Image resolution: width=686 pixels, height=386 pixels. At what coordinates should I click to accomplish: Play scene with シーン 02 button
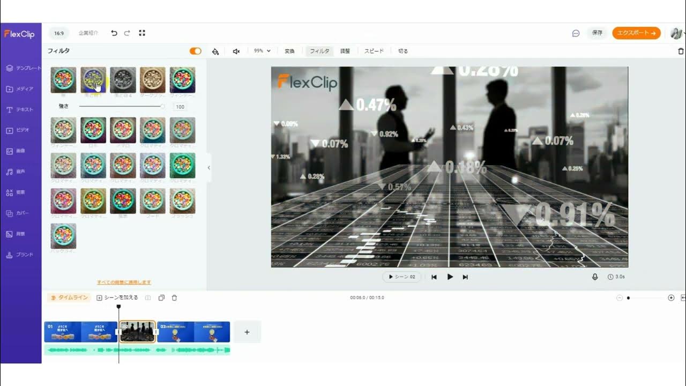click(402, 277)
